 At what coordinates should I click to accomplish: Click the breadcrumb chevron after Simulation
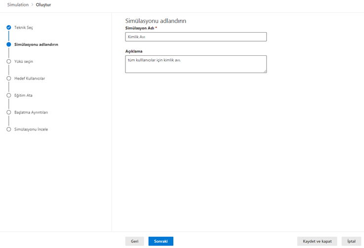[32, 4]
